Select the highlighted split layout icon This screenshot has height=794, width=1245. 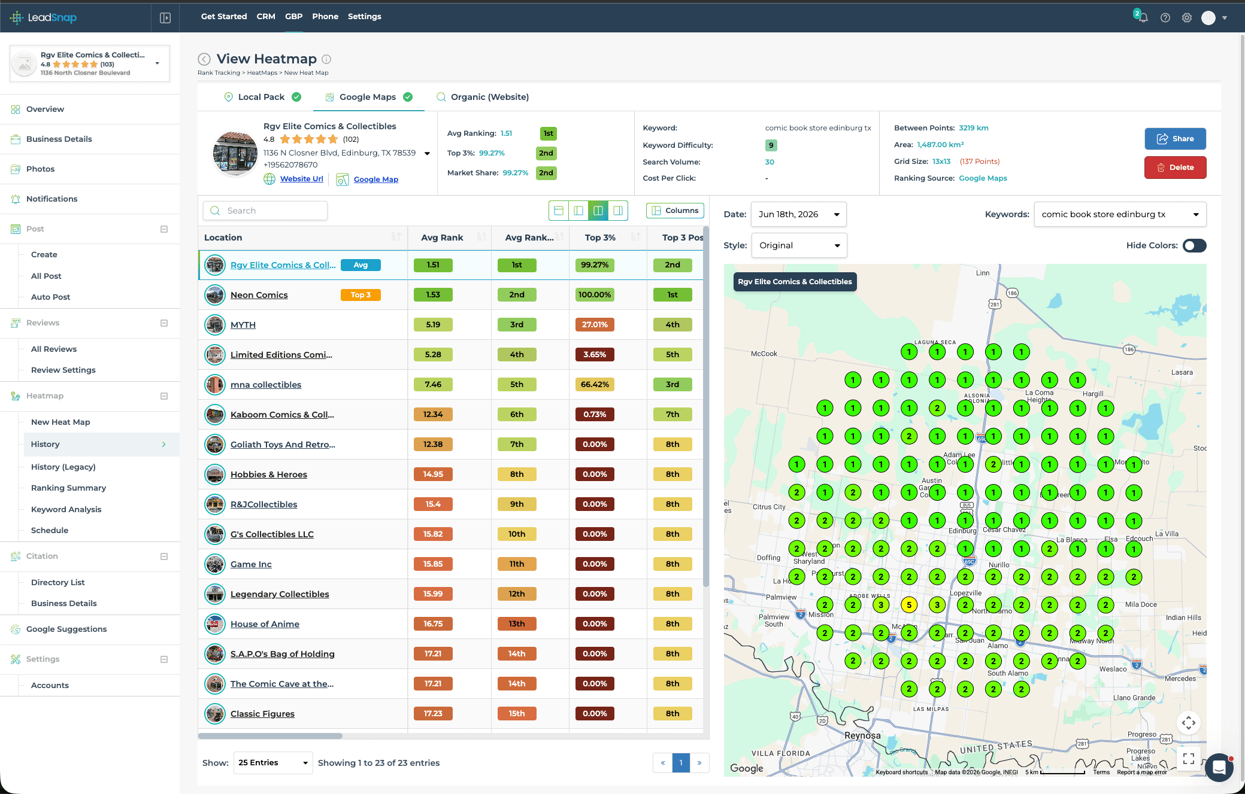tap(598, 211)
